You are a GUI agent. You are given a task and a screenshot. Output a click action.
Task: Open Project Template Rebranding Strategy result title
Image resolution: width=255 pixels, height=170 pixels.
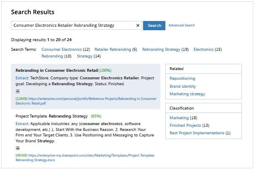[52, 116]
